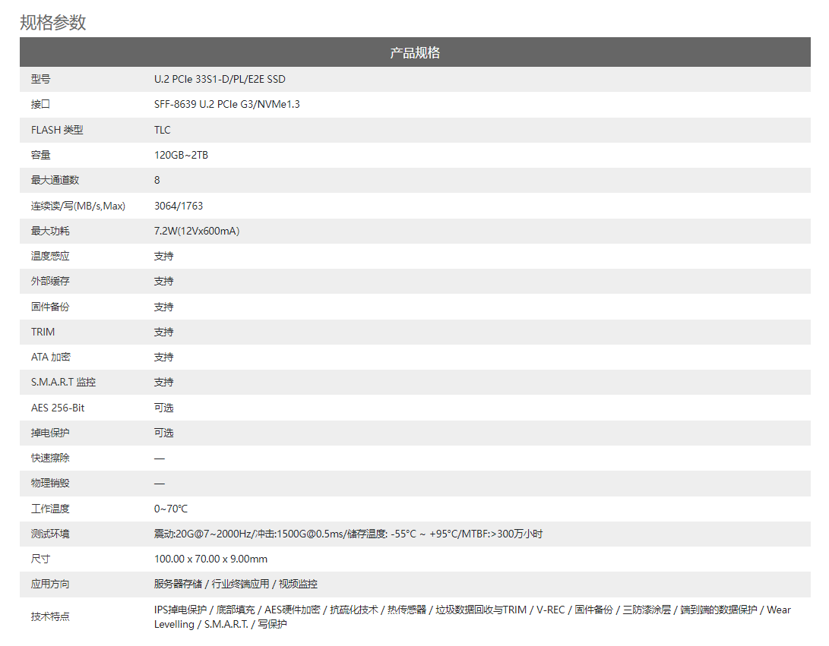
Task: Select the '掉电保护' row label
Action: (50, 433)
